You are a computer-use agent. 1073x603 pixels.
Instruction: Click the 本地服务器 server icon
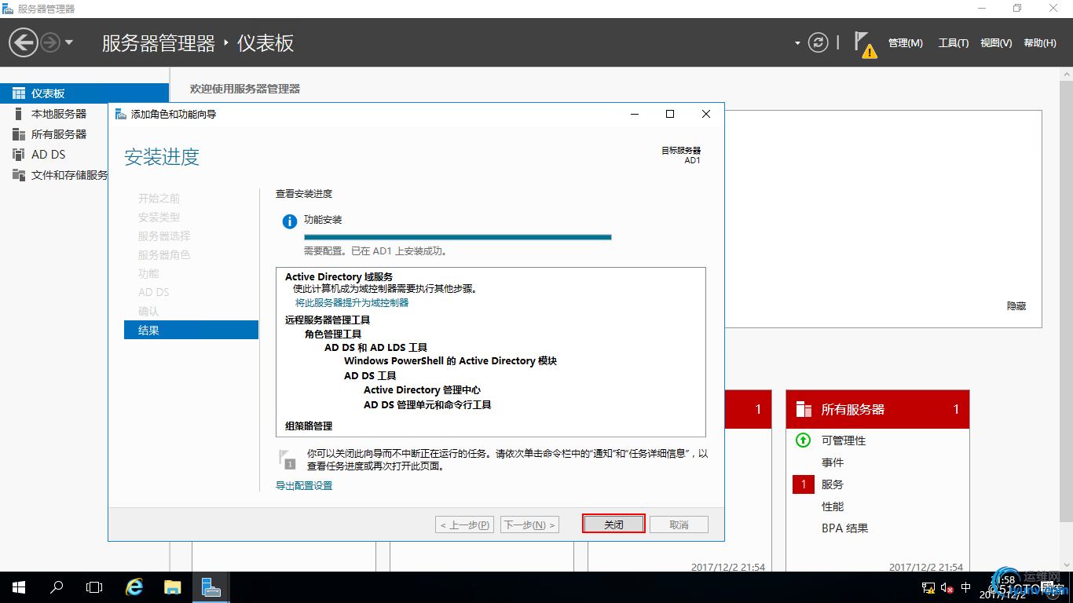pyautogui.click(x=19, y=114)
